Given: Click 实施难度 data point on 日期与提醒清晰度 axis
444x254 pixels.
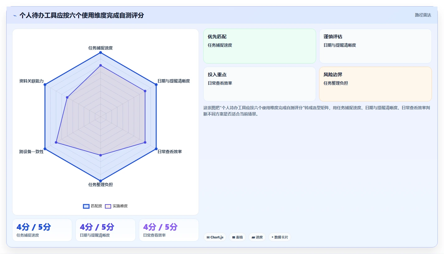Looking at the screenshot, I should [x=145, y=91].
